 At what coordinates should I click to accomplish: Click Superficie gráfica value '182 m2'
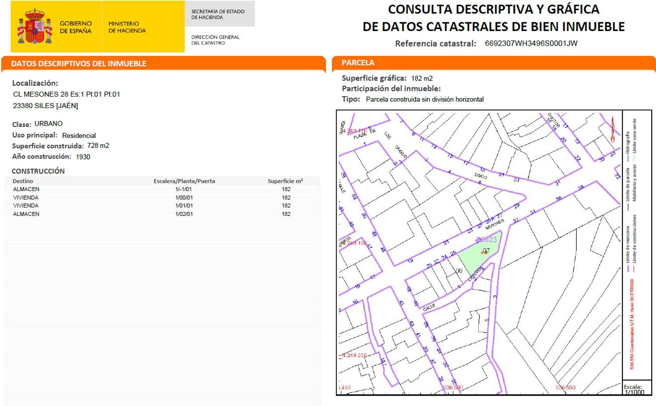point(422,79)
